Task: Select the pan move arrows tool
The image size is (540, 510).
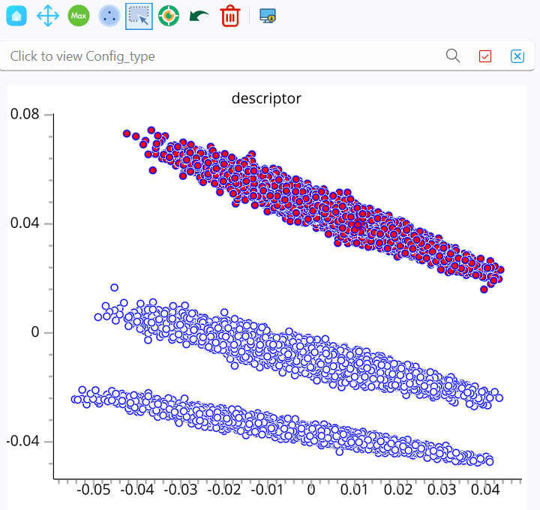Action: coord(47,16)
